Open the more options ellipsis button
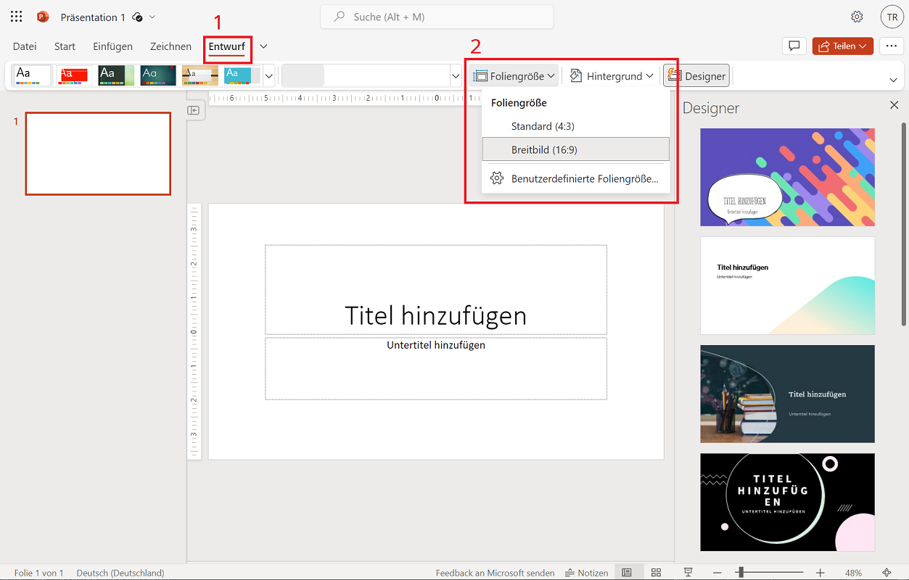 coord(892,46)
